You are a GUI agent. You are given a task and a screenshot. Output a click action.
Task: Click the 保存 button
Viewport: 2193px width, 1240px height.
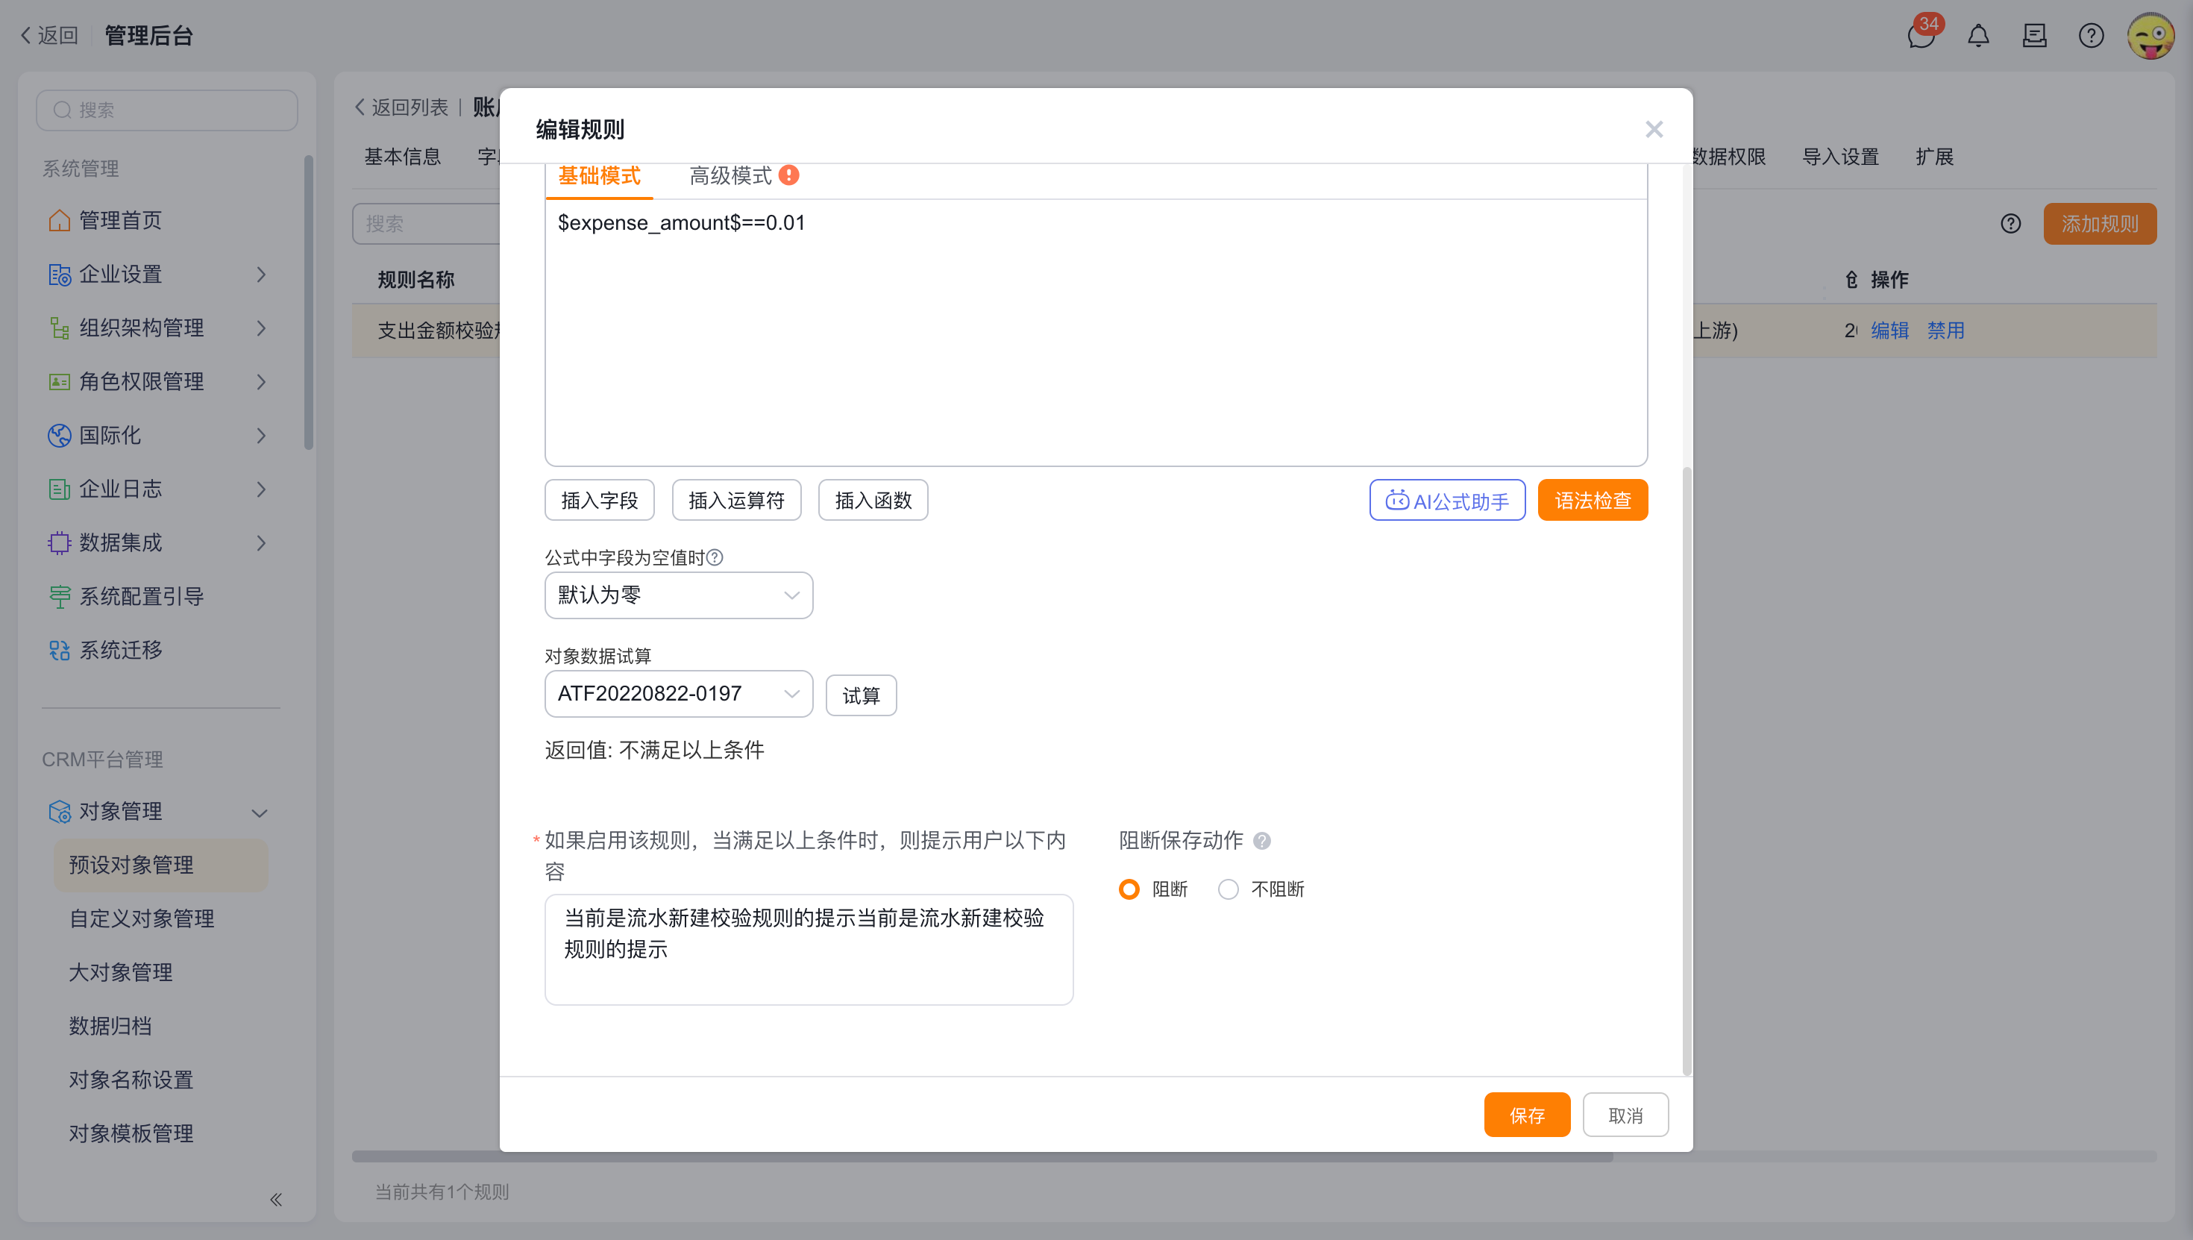(1526, 1115)
